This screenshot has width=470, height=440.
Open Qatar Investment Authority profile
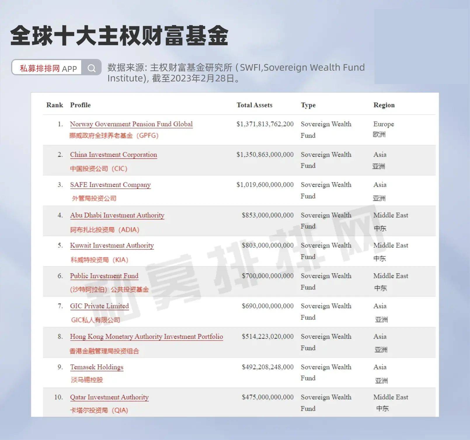pos(109,397)
